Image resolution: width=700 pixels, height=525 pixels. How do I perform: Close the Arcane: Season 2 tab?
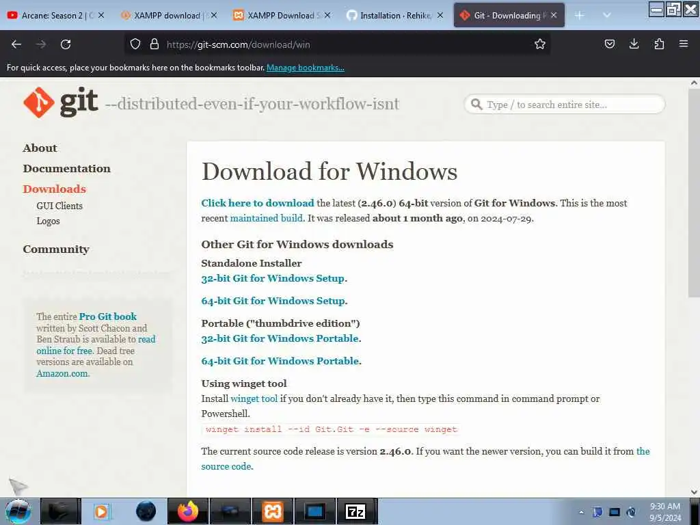point(101,15)
